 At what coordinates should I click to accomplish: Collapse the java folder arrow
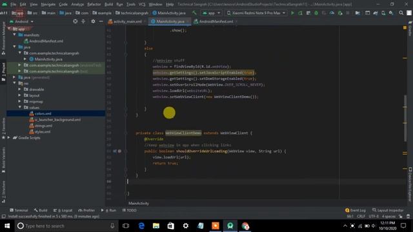[14, 47]
